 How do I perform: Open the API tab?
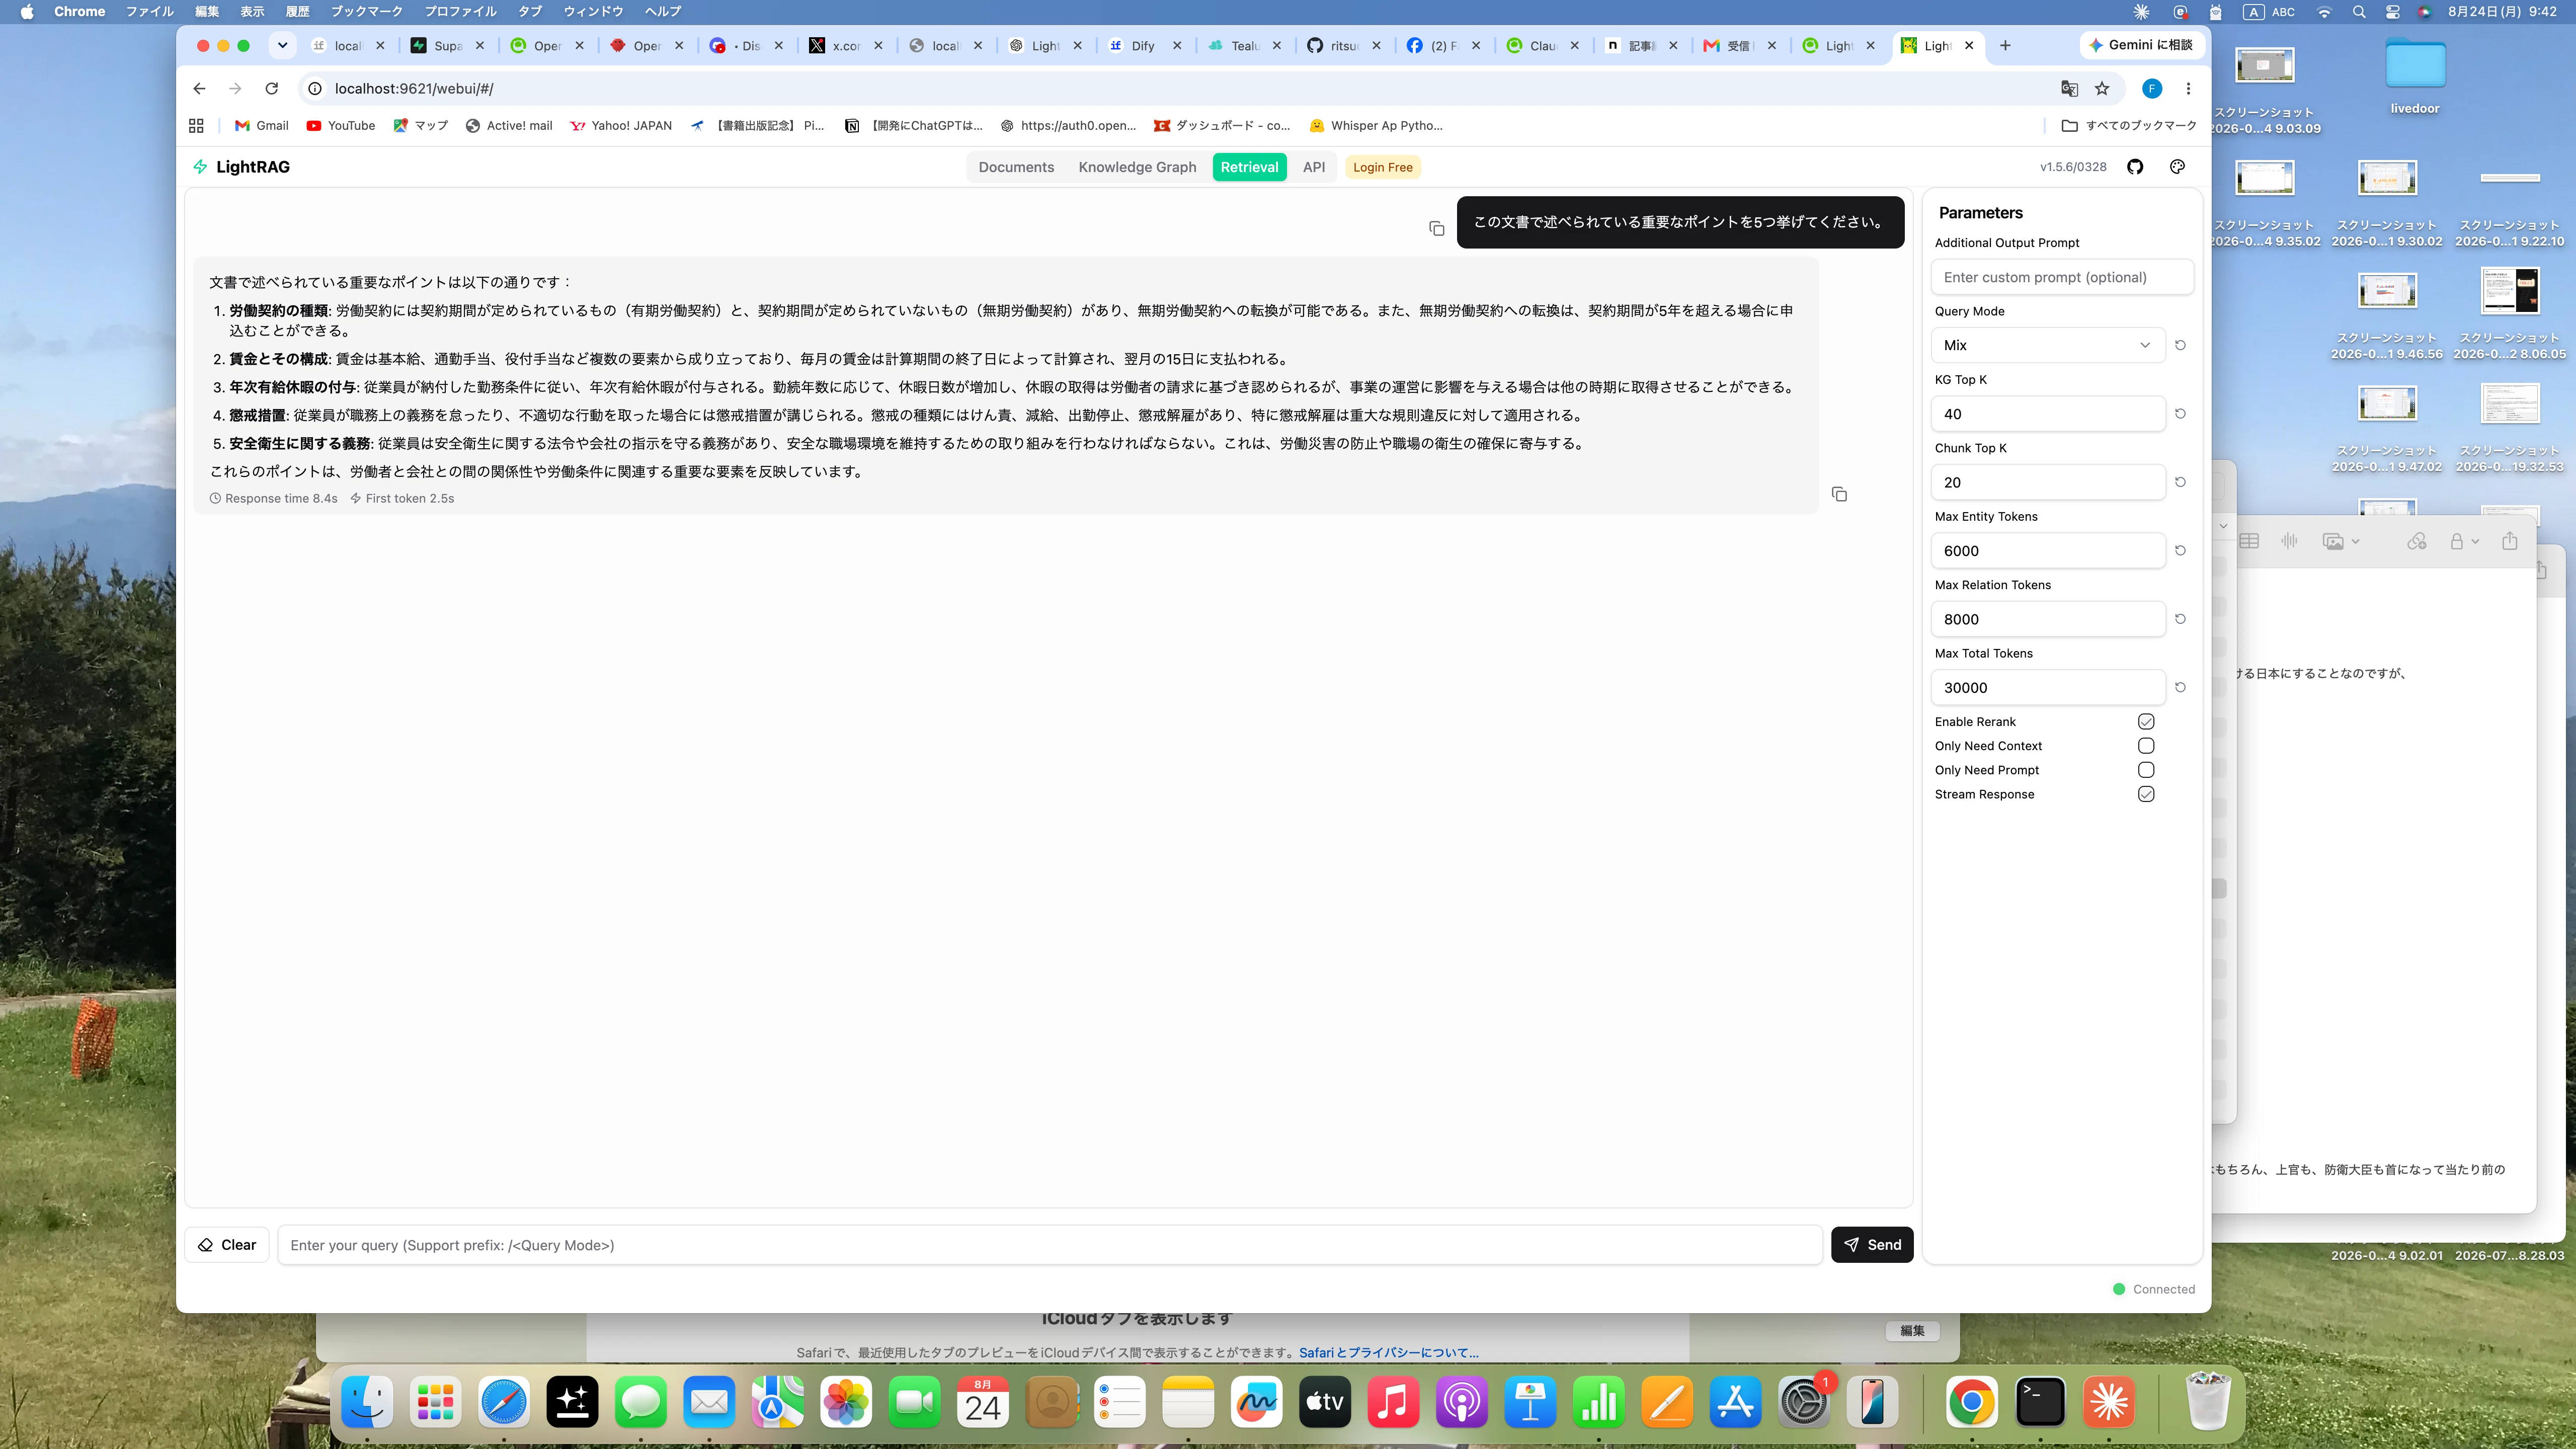[1314, 167]
